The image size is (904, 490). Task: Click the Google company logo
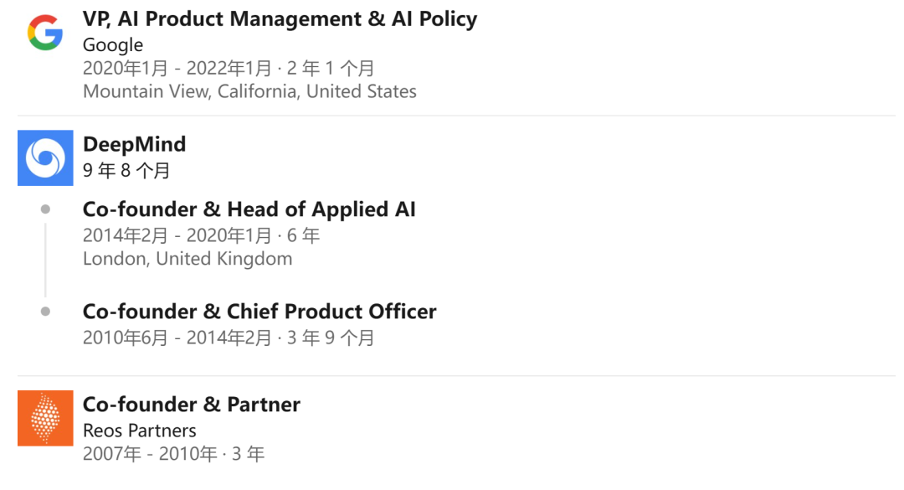(45, 33)
